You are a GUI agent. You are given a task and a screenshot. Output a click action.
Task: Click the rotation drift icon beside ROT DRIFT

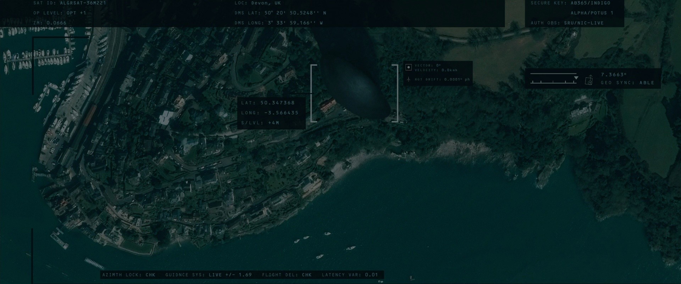tap(409, 79)
